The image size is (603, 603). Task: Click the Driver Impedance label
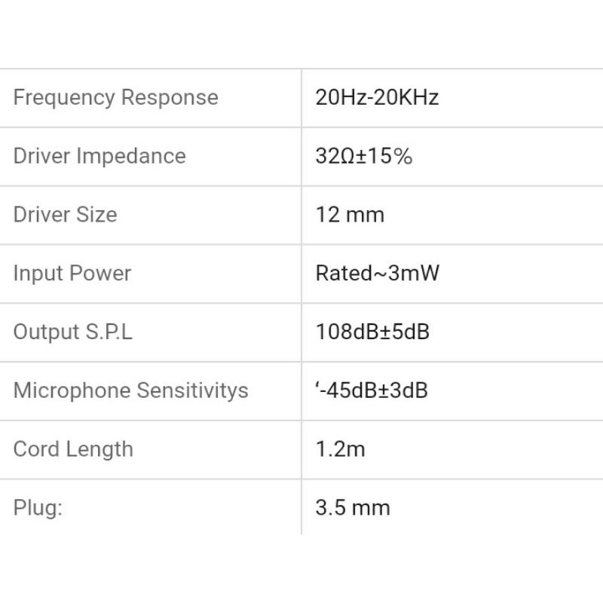pyautogui.click(x=99, y=156)
